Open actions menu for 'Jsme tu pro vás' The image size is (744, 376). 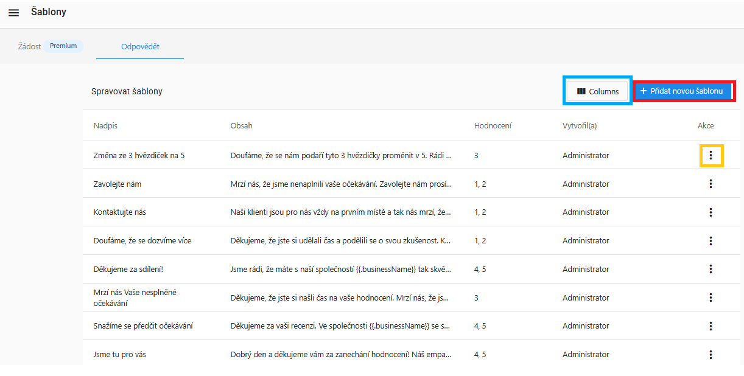tap(711, 354)
